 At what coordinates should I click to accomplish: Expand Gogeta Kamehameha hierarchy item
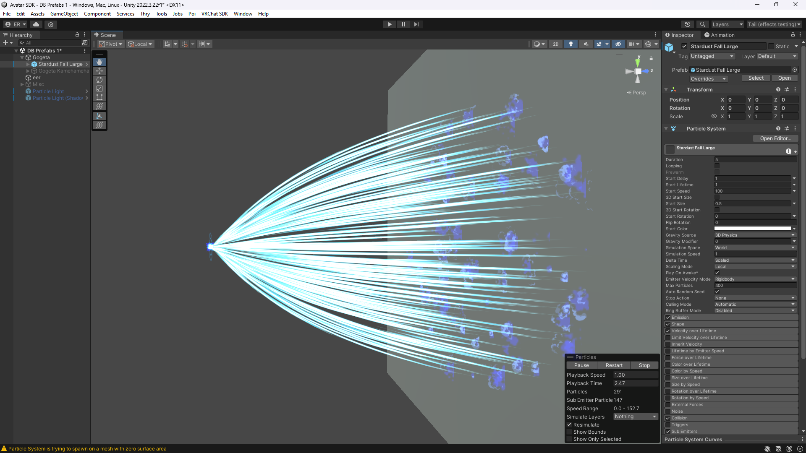(28, 71)
